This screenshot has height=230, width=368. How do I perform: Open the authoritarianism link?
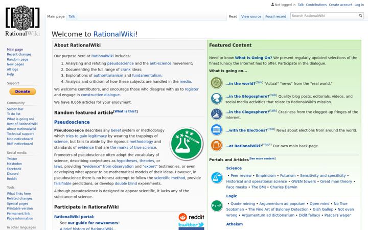(x=108, y=75)
